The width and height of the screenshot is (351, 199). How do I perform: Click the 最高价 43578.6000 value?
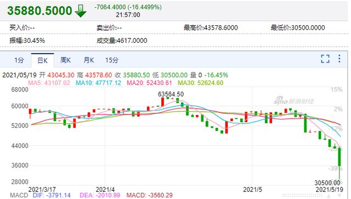211,28
